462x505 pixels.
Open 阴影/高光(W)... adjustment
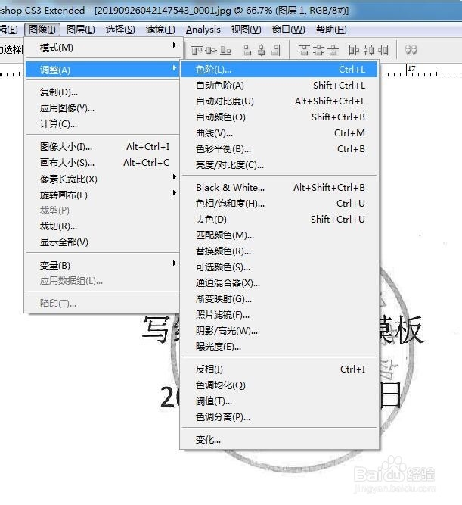pyautogui.click(x=279, y=330)
